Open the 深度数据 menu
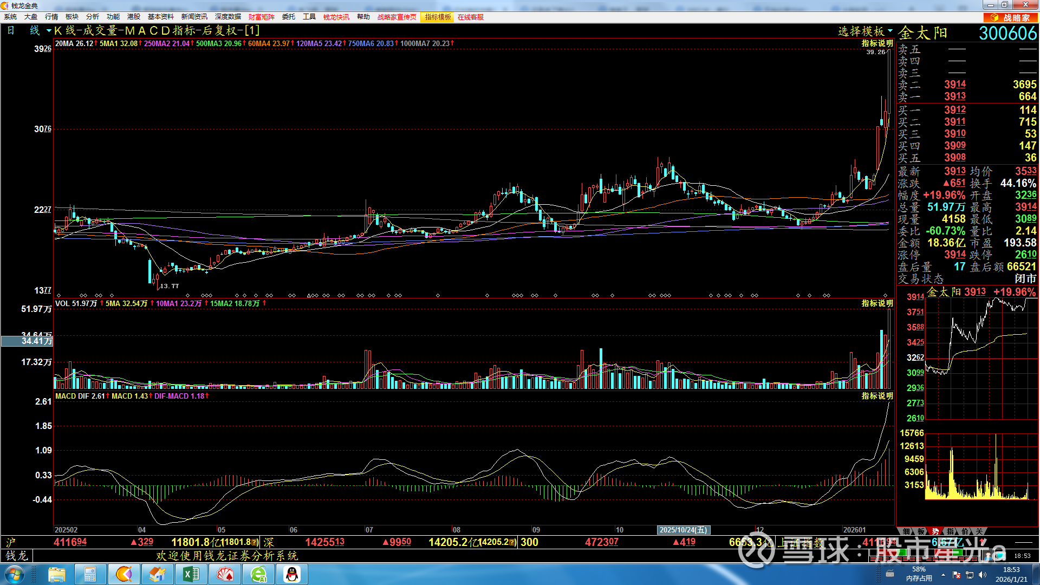The height and width of the screenshot is (585, 1040). pos(227,17)
